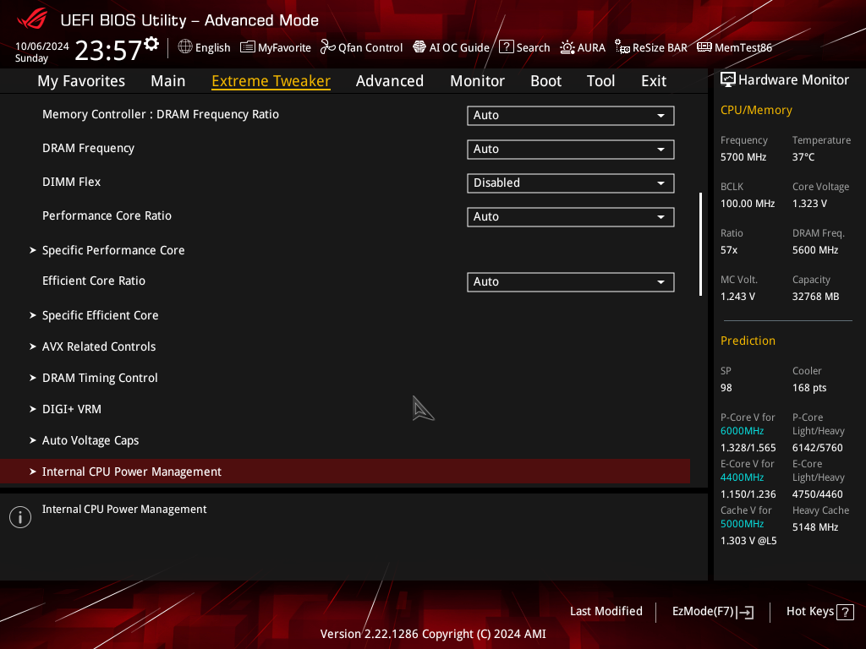Image resolution: width=866 pixels, height=649 pixels.
Task: Open time settings gear icon
Action: point(151,44)
